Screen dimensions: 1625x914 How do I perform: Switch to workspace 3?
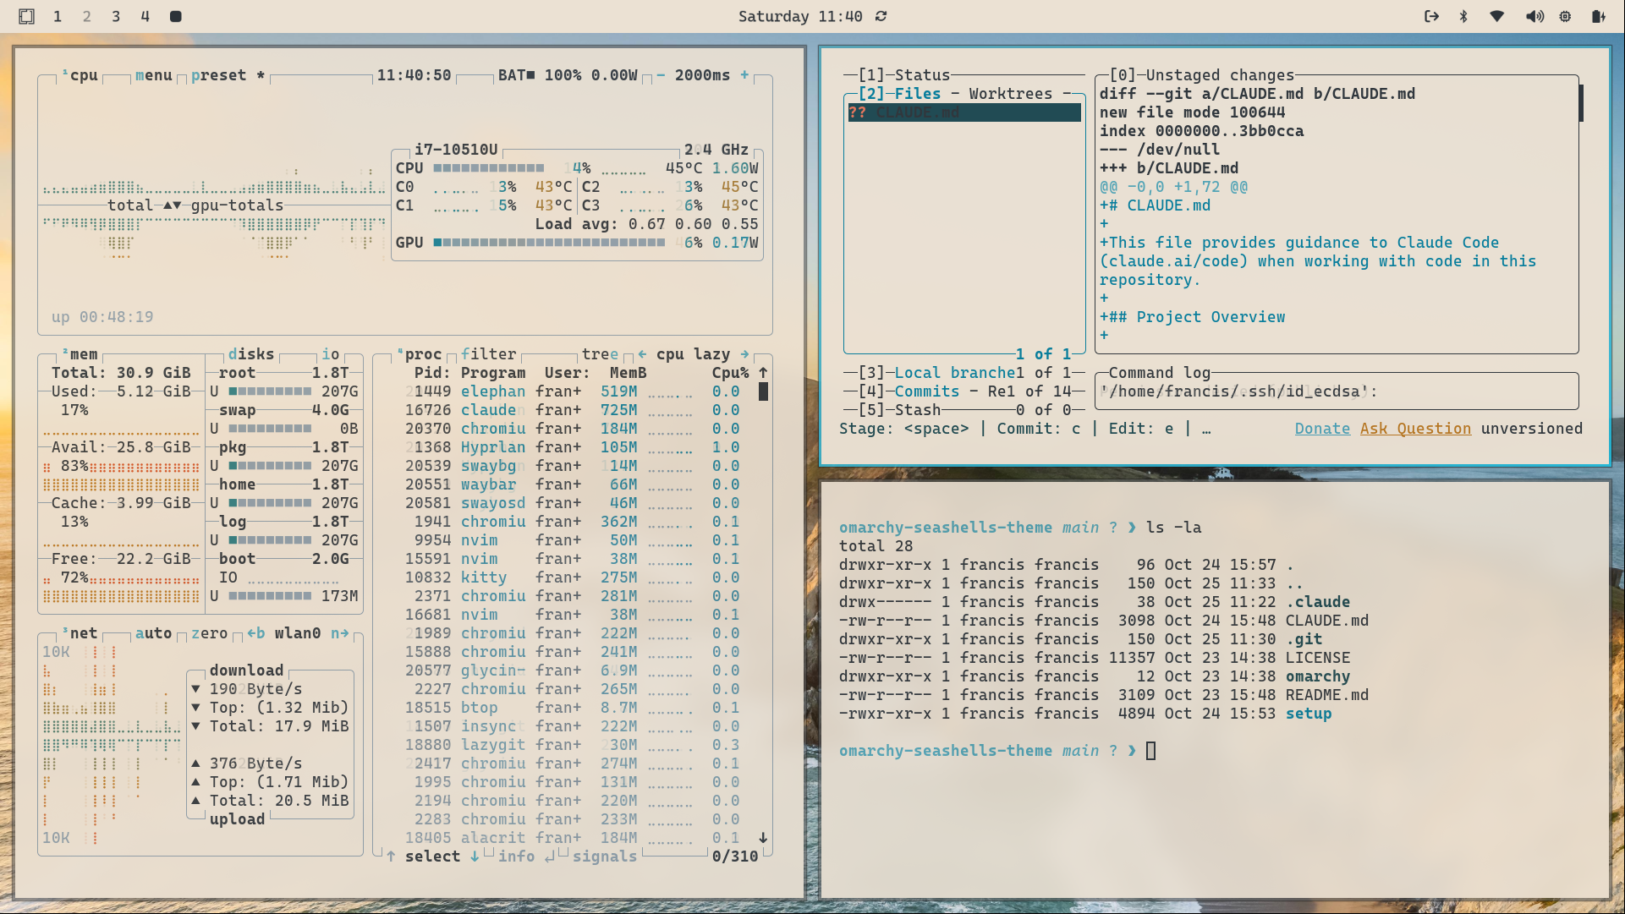coord(116,16)
